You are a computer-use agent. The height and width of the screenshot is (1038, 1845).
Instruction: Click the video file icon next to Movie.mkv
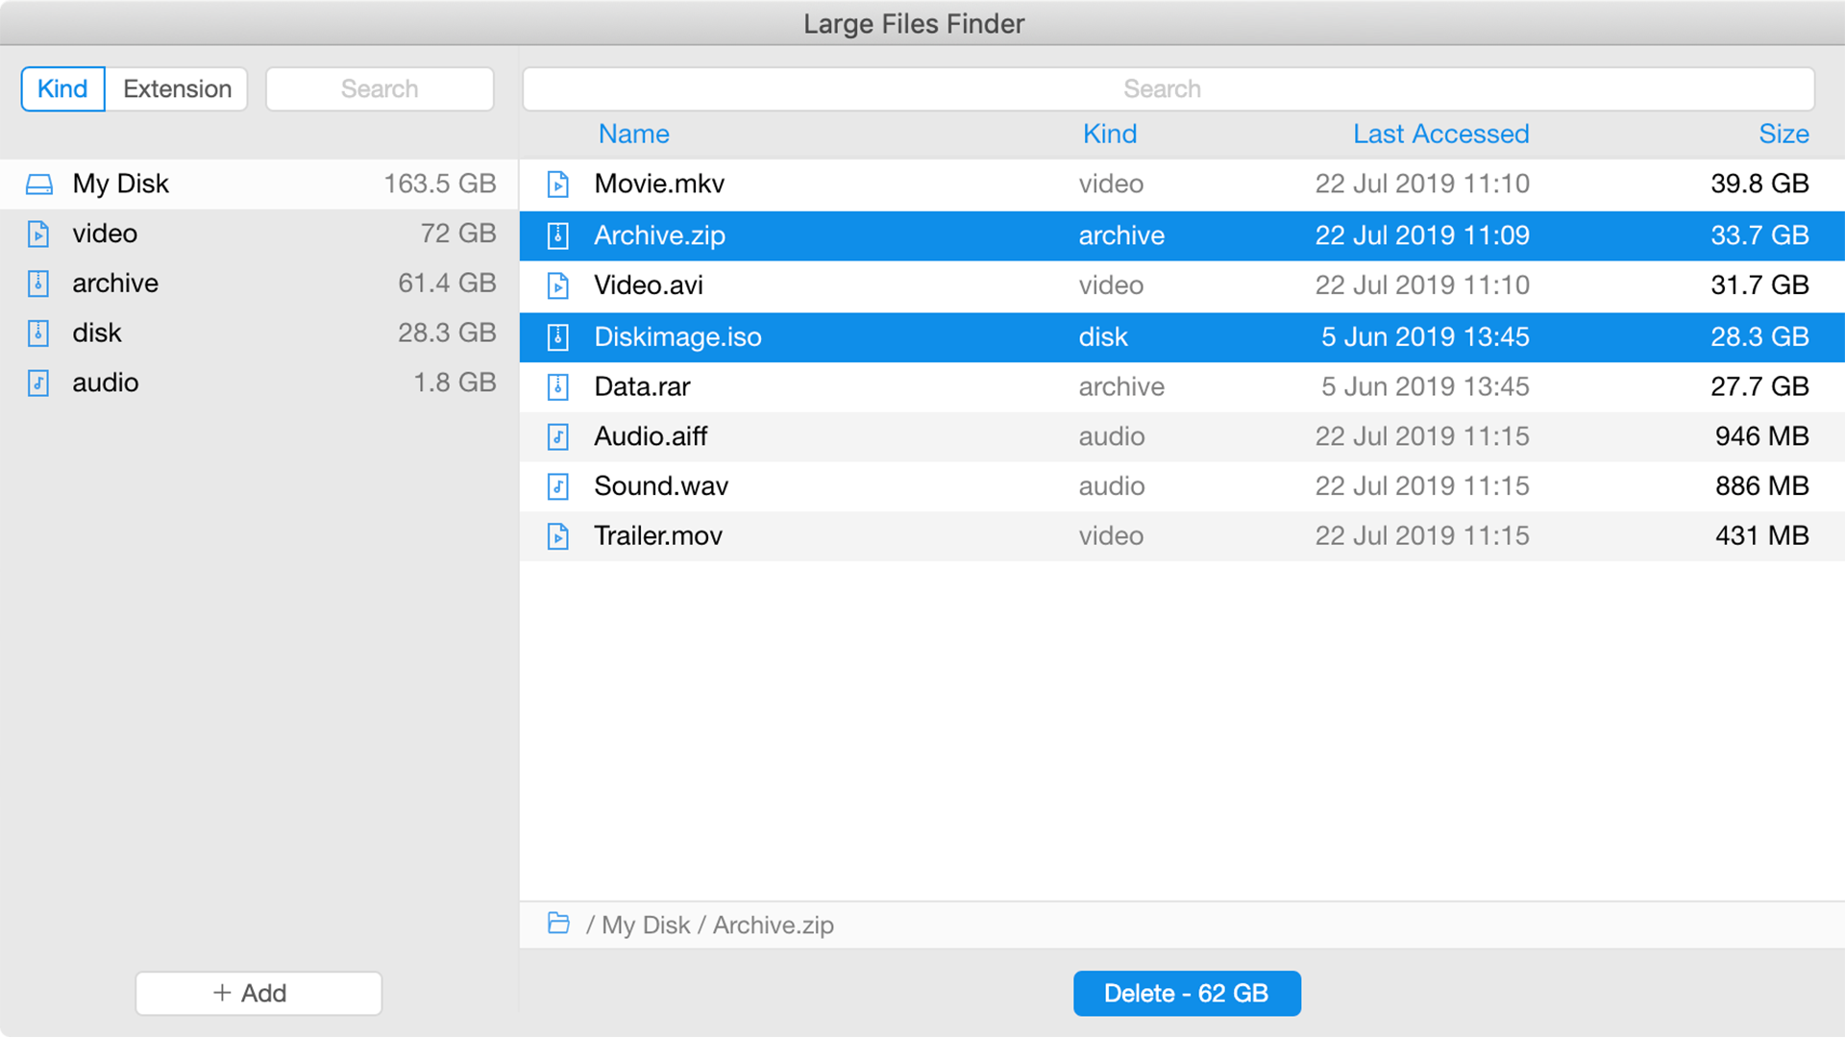pos(558,184)
